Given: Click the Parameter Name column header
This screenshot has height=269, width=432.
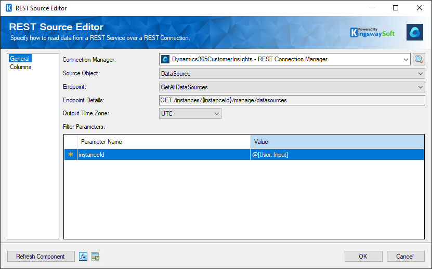Looking at the screenshot, I should (x=164, y=142).
